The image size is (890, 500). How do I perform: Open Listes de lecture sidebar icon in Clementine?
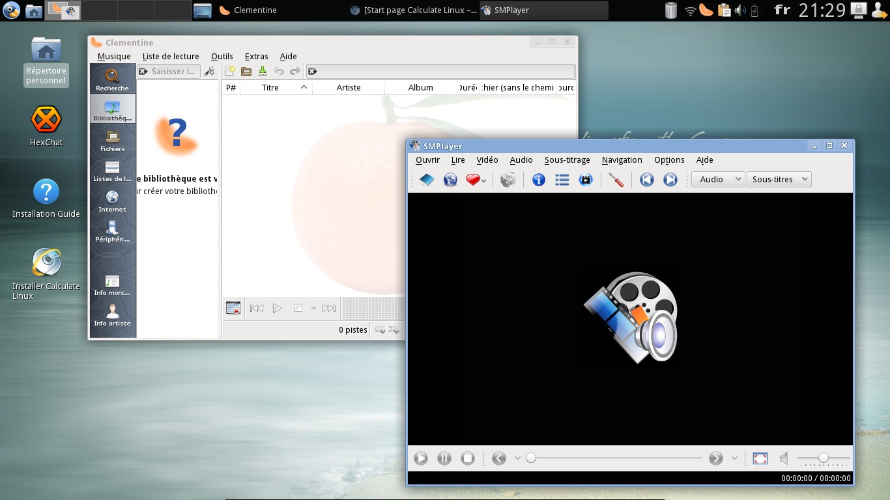click(113, 170)
